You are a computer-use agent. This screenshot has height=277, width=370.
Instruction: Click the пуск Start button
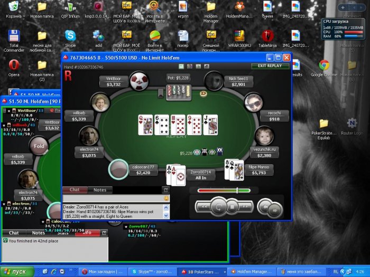click(x=17, y=272)
